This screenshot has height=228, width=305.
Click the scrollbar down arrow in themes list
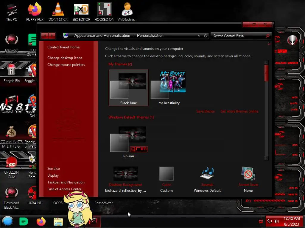pos(266,158)
